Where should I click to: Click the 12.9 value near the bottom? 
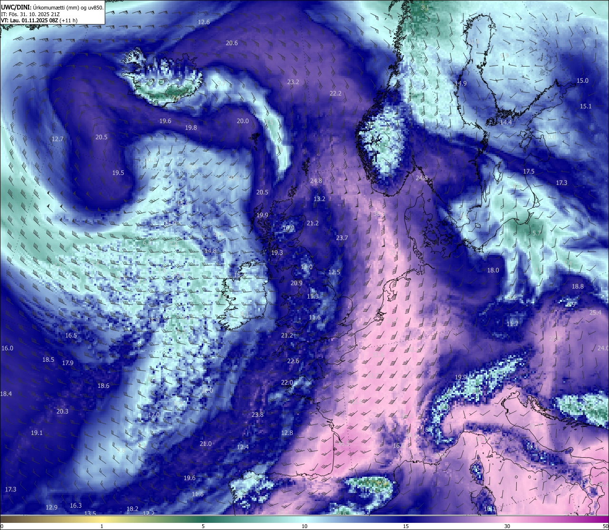(x=51, y=508)
